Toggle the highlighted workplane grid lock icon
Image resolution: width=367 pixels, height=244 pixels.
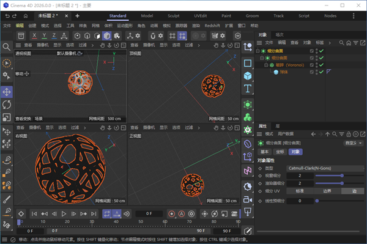[182, 36]
